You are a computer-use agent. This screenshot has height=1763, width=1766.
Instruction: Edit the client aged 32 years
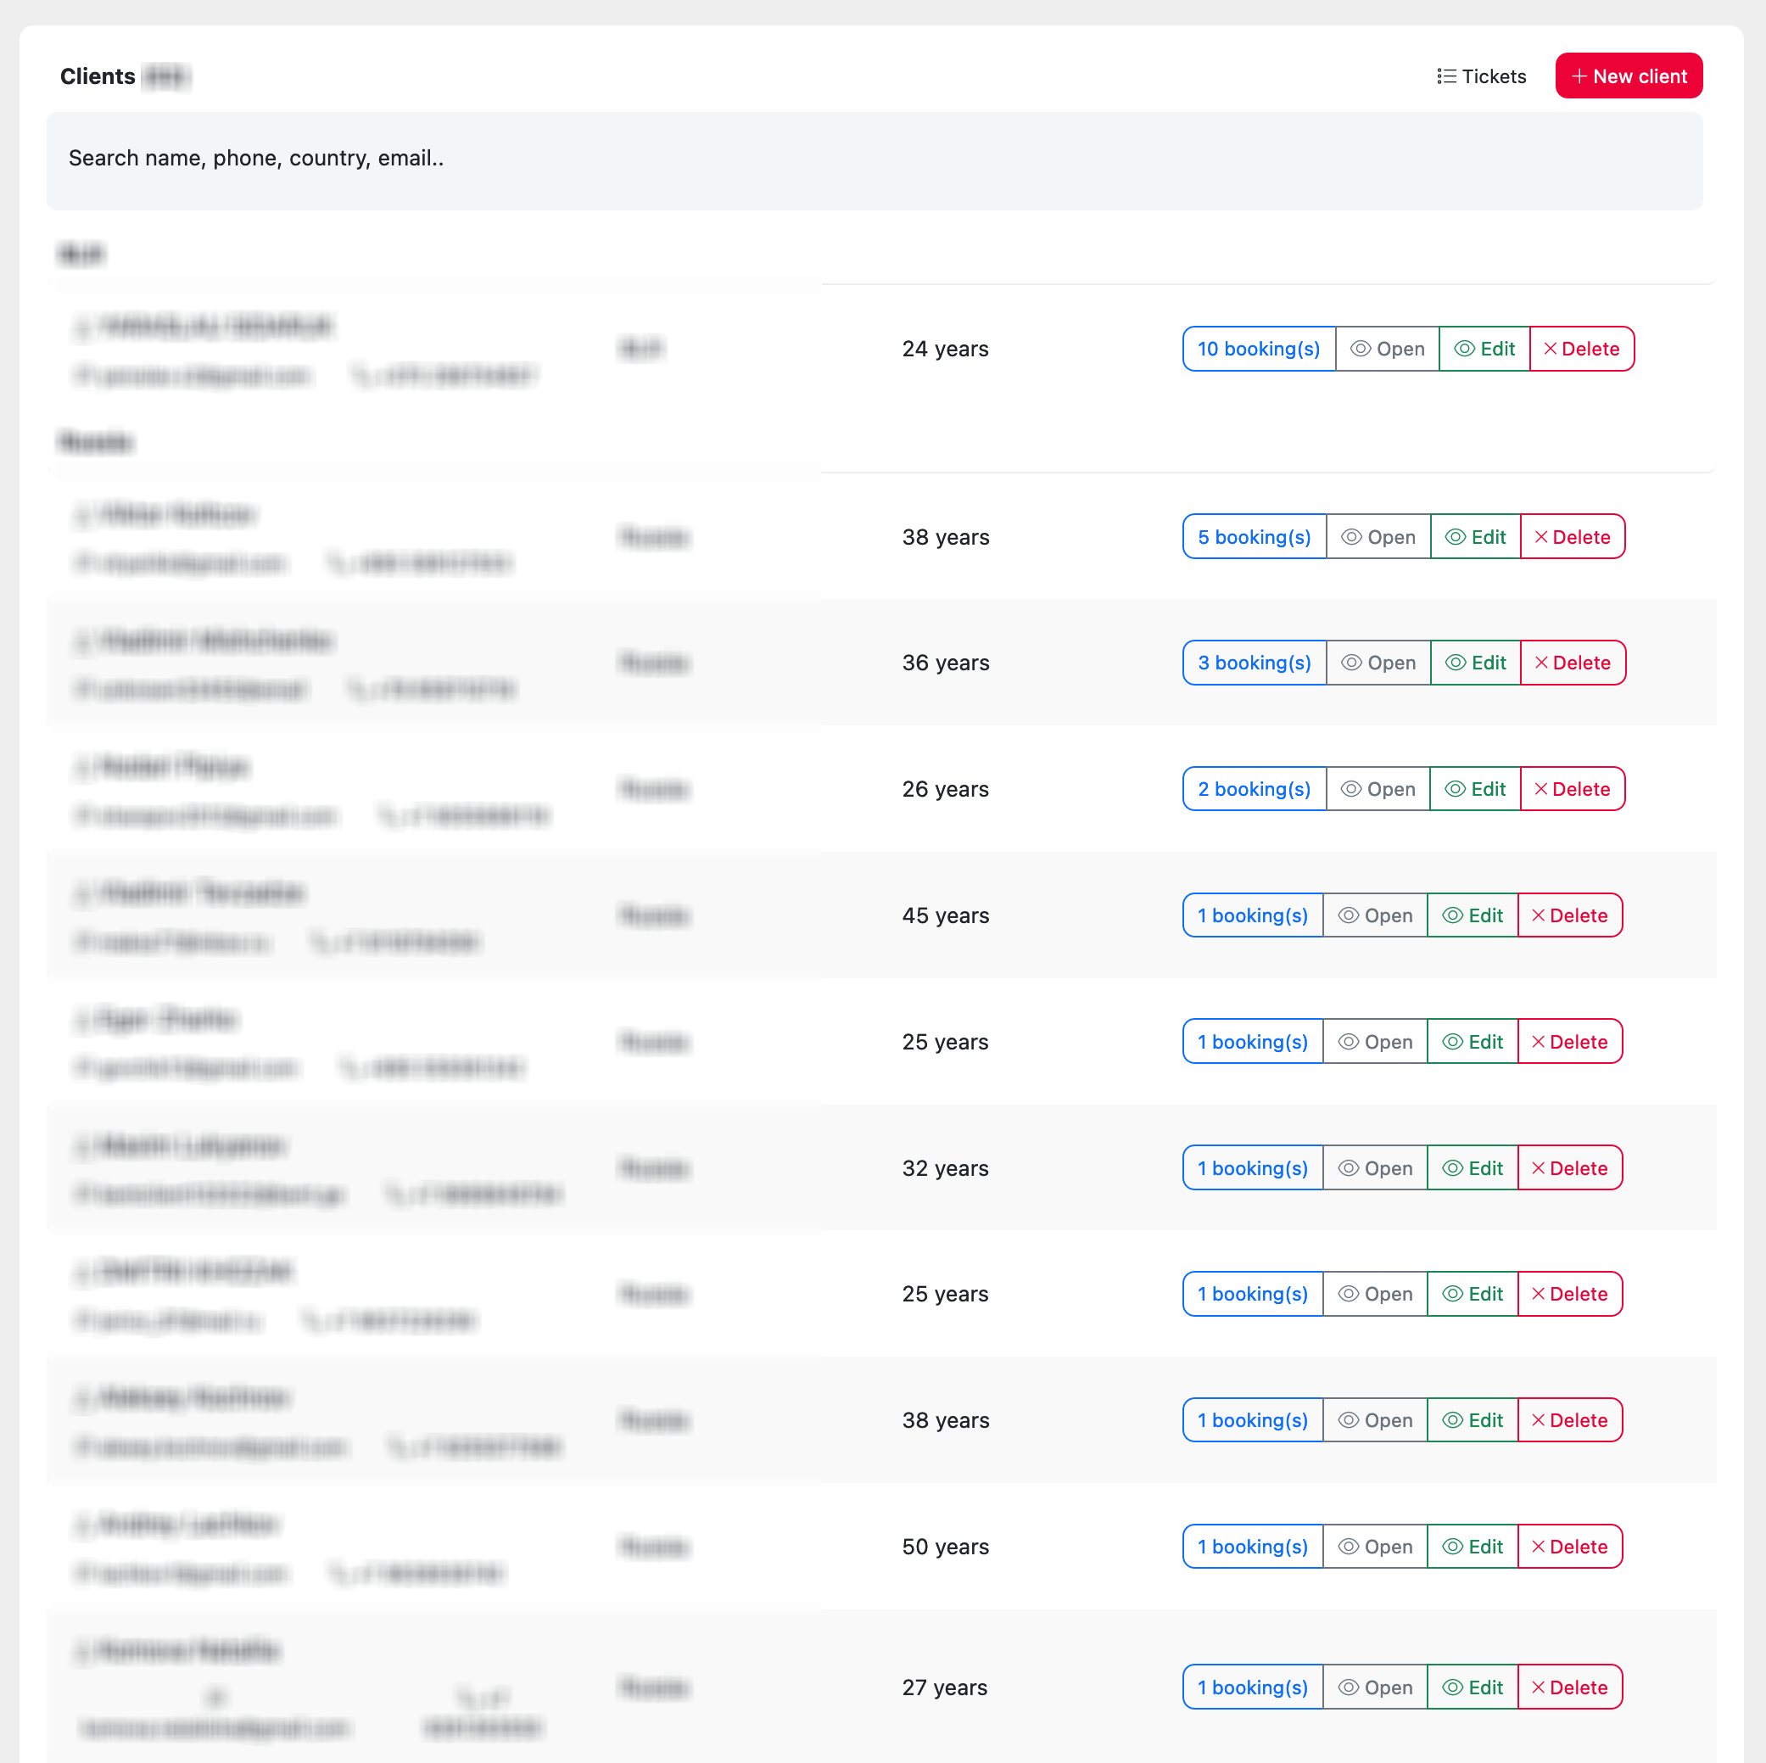[1472, 1167]
